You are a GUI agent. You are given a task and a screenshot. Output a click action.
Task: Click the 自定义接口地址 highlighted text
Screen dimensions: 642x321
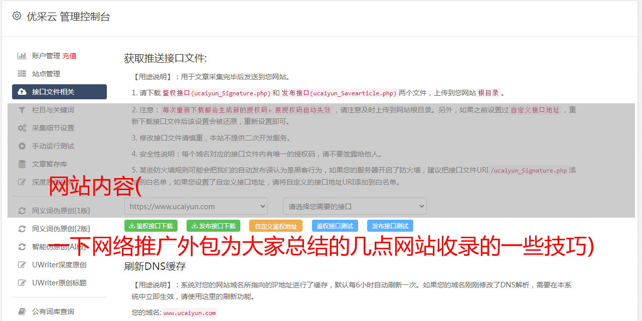(x=535, y=110)
